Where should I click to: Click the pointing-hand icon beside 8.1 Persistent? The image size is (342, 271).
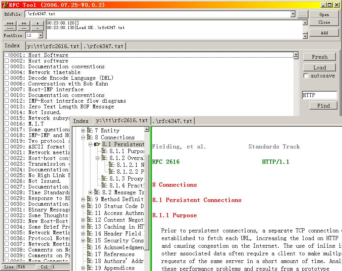pos(97,144)
